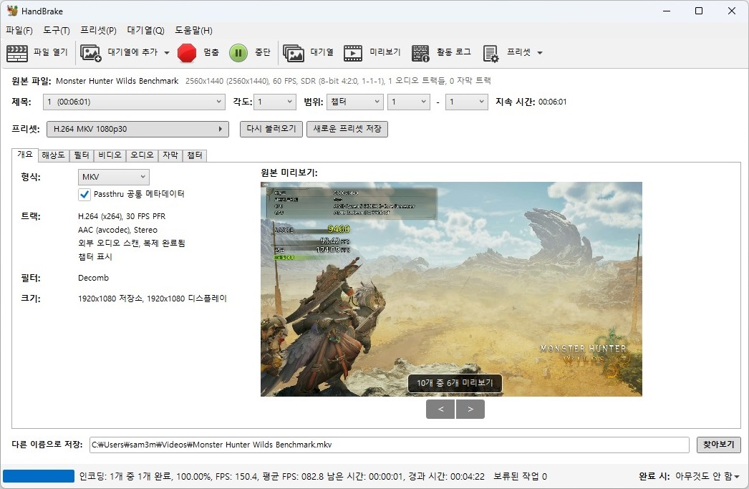
Task: Click the Monster Hunter Wilds Benchmark source name
Action: (x=117, y=81)
